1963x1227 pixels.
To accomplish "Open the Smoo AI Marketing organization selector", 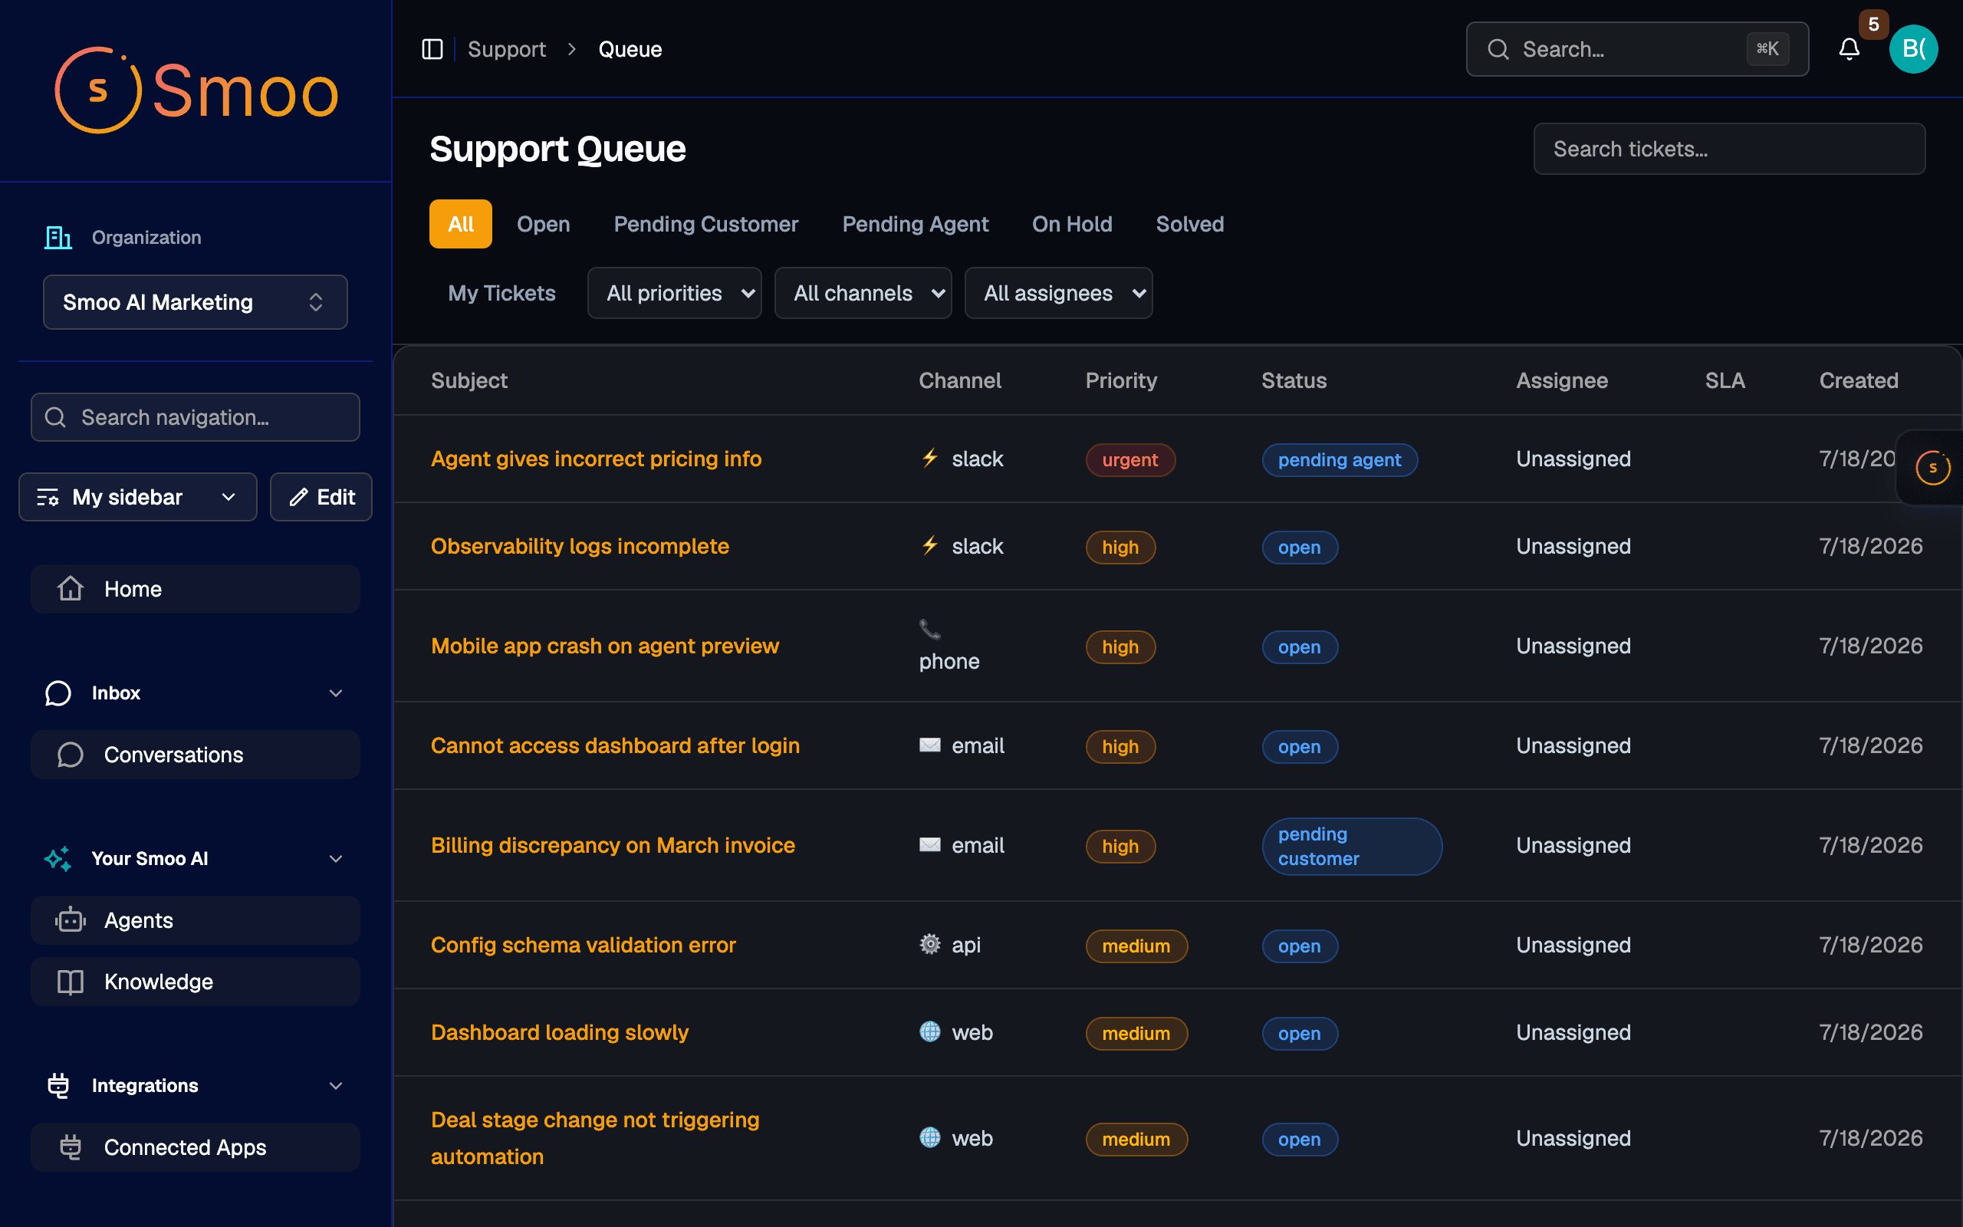I will 196,302.
